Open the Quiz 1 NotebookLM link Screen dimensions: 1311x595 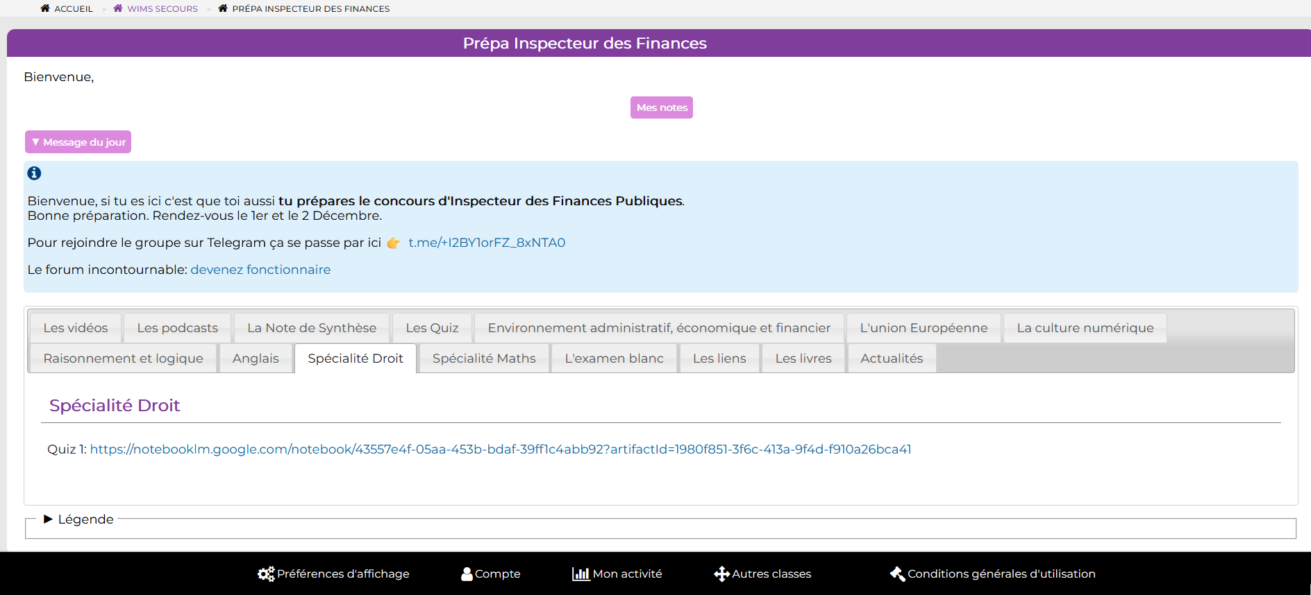[500, 449]
